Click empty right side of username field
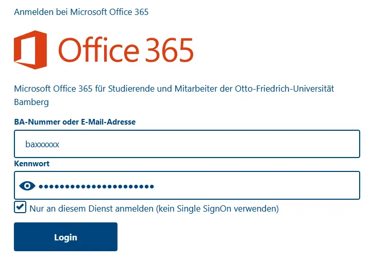 coord(260,144)
